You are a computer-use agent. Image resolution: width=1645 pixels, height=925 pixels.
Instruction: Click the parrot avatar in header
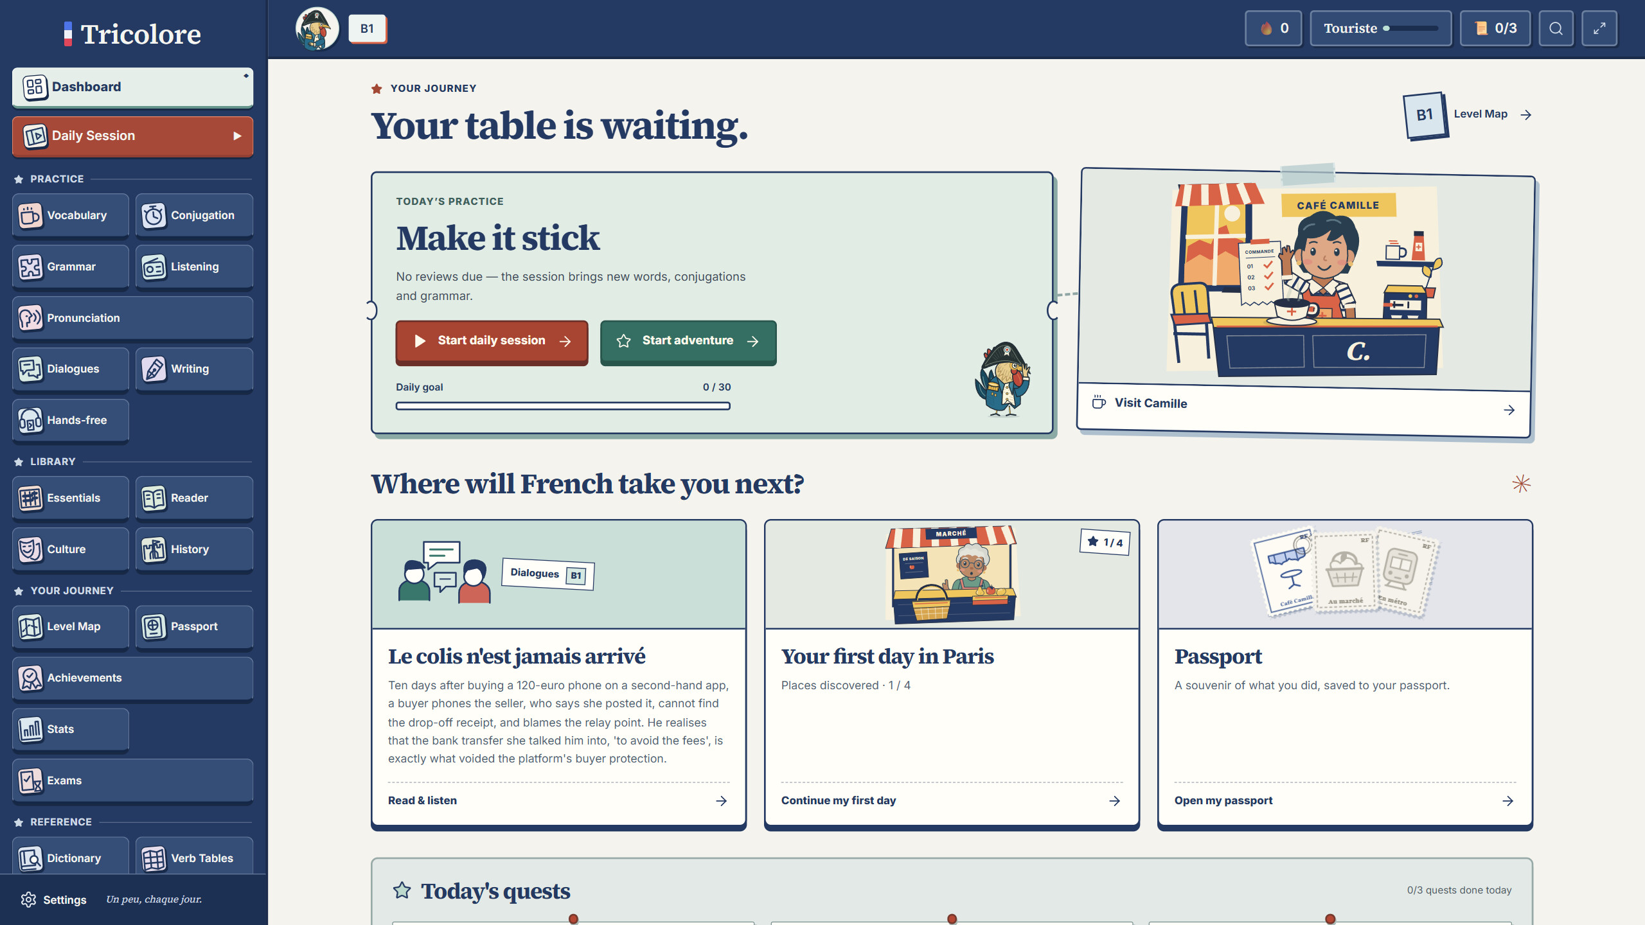point(317,29)
